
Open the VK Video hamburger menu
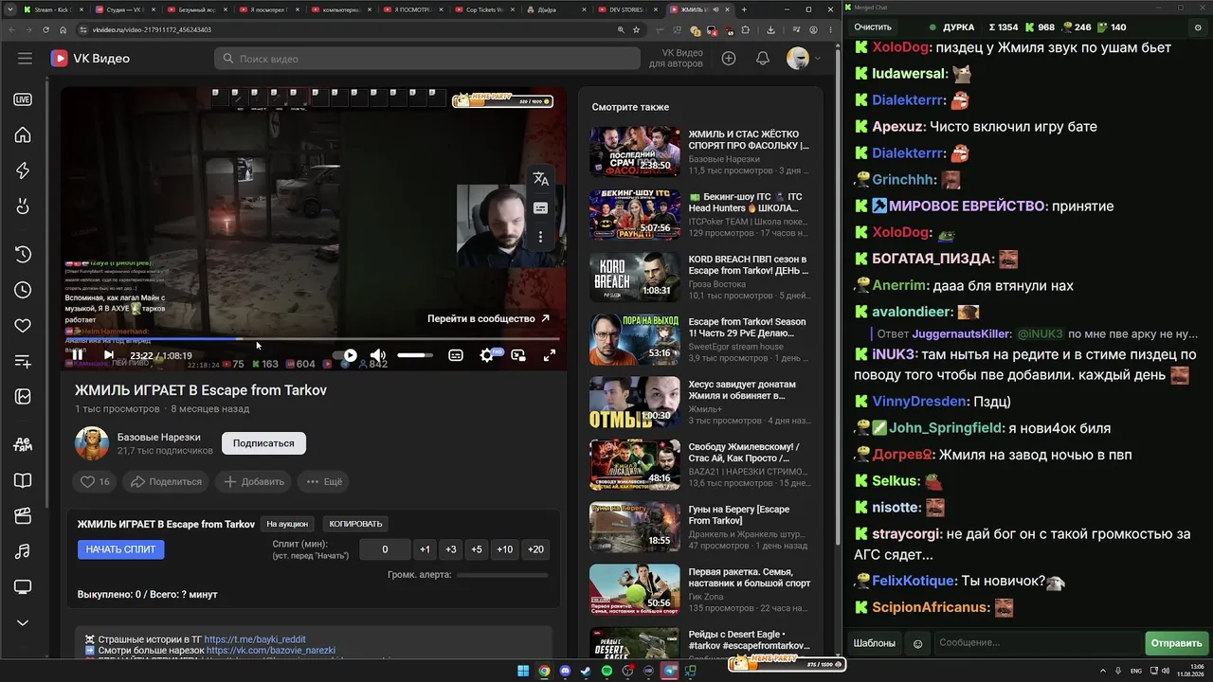click(x=25, y=59)
